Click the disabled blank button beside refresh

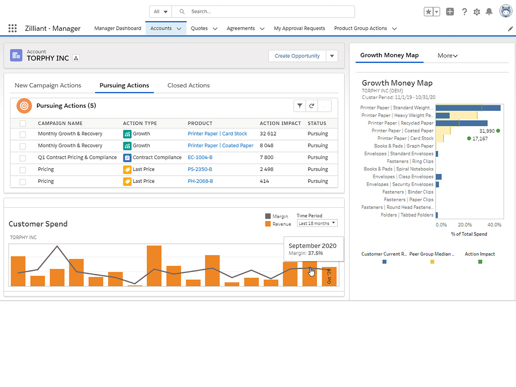[x=324, y=106]
